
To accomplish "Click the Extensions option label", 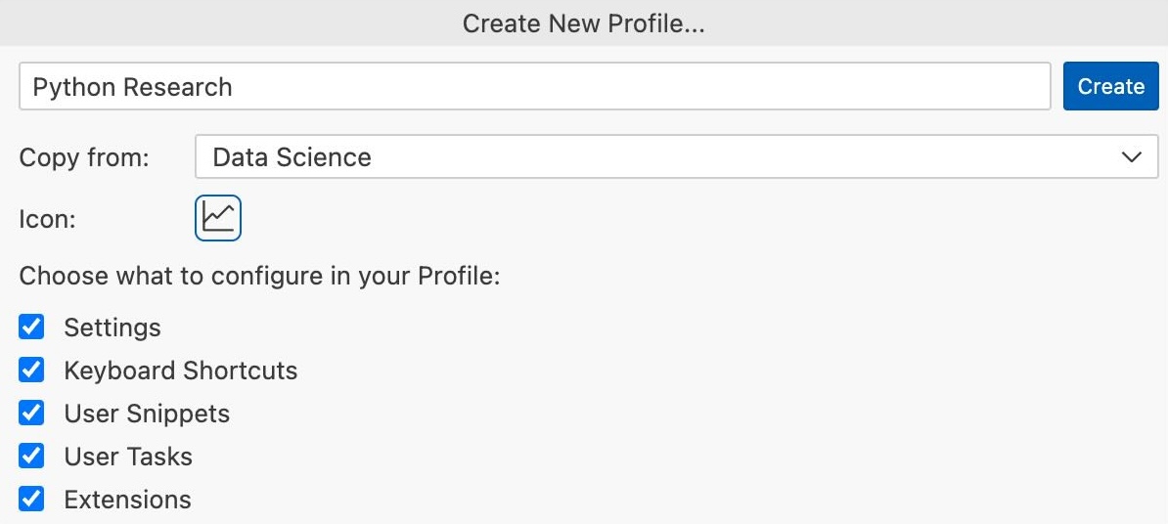I will [x=127, y=500].
